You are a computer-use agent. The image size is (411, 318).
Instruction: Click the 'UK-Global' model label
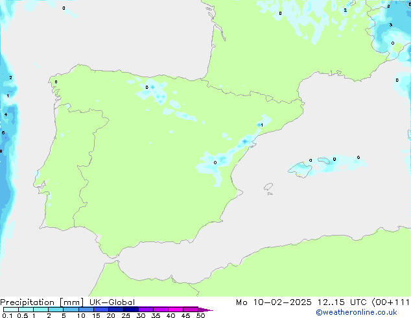(112, 302)
